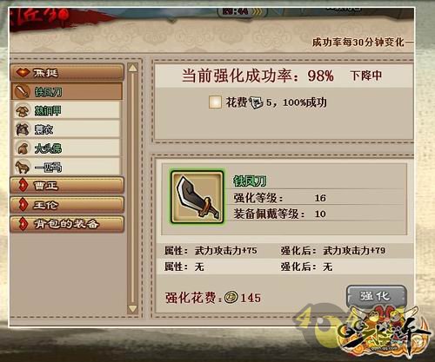435x362 pixels.
Task: Collapse the 焦挺 hero equipment group
Action: (67, 72)
